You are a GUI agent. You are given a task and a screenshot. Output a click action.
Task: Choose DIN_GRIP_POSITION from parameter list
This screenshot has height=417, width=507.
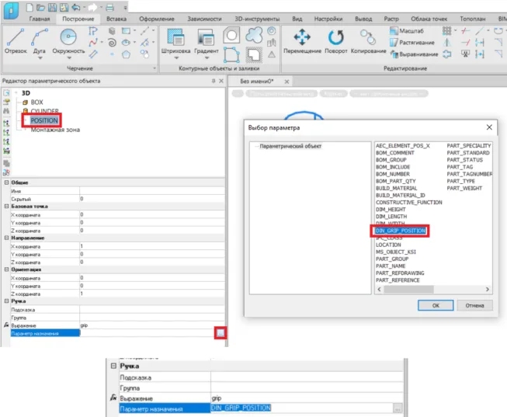point(401,231)
